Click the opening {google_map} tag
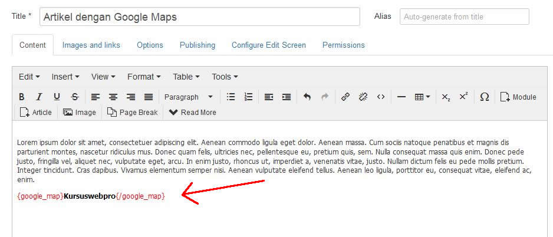Viewport: 553px width, 237px height. pos(40,196)
